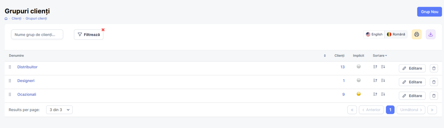
Task: Move Designeri down with sort descending icon
Action: (383, 80)
